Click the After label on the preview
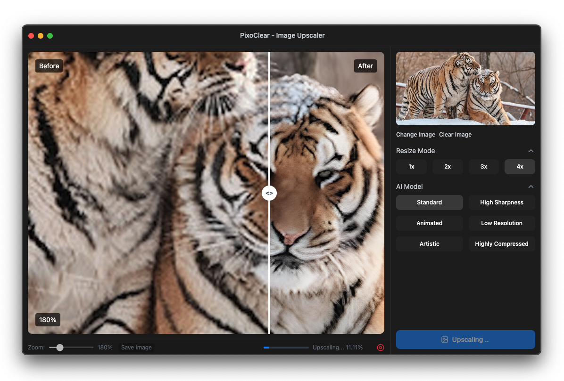 click(365, 65)
